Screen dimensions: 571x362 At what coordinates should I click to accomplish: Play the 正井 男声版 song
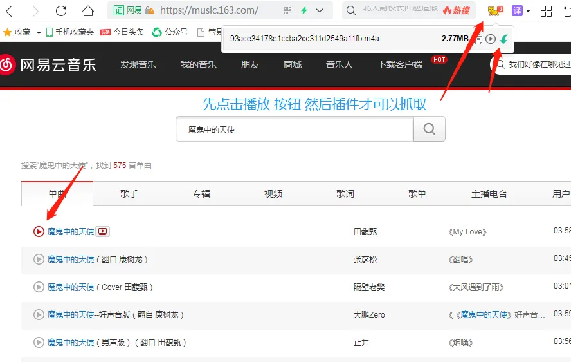click(39, 342)
